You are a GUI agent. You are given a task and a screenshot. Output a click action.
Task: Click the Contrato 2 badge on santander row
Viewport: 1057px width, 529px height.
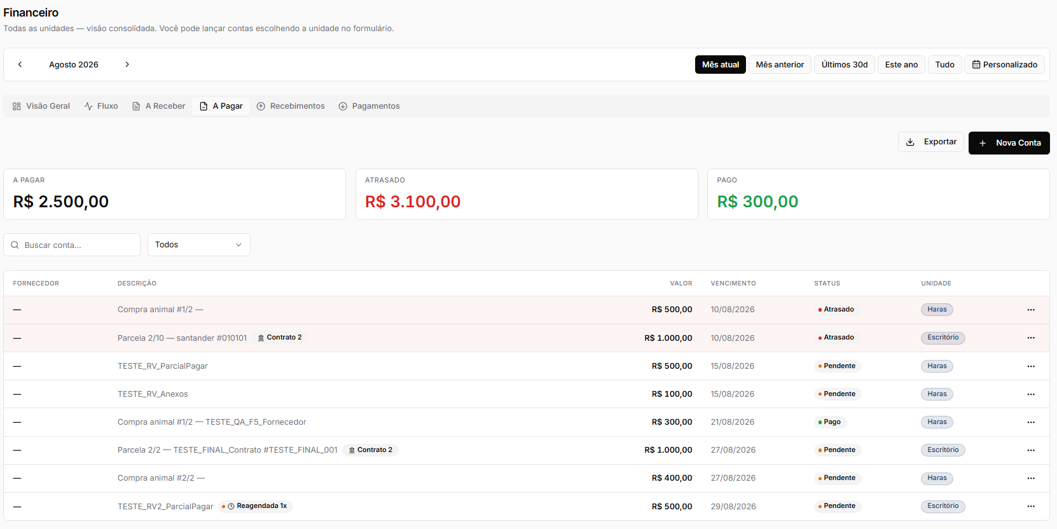(x=280, y=338)
